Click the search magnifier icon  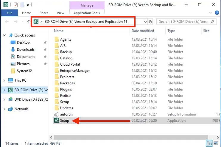[212, 22]
